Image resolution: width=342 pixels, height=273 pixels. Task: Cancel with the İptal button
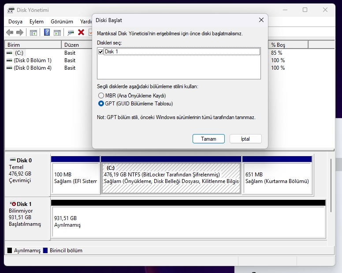click(x=245, y=139)
